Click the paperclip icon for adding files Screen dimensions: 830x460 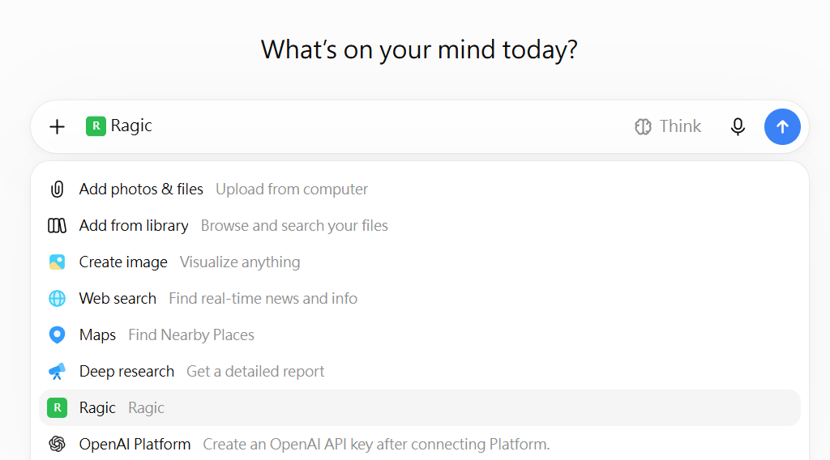(58, 190)
